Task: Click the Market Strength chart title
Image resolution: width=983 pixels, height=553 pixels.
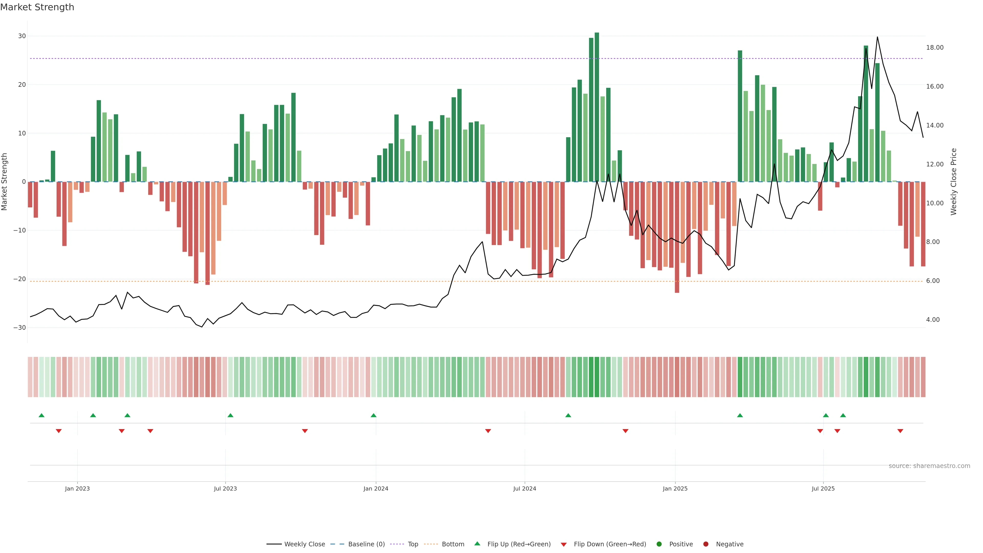Action: [37, 7]
